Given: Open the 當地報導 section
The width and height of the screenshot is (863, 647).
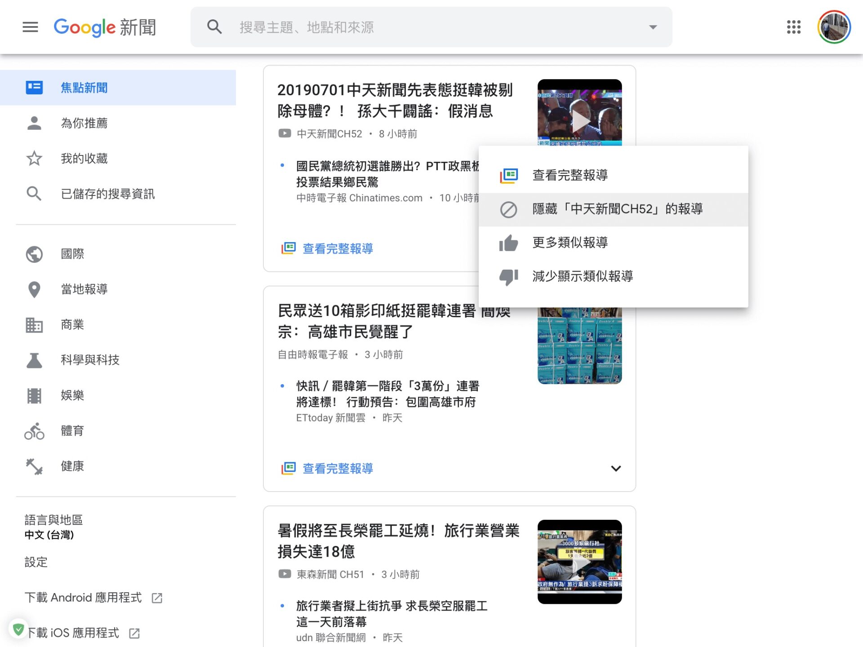Looking at the screenshot, I should 118,289.
